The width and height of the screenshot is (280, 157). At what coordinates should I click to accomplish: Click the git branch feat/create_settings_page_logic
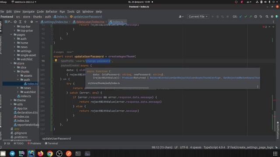(251, 147)
